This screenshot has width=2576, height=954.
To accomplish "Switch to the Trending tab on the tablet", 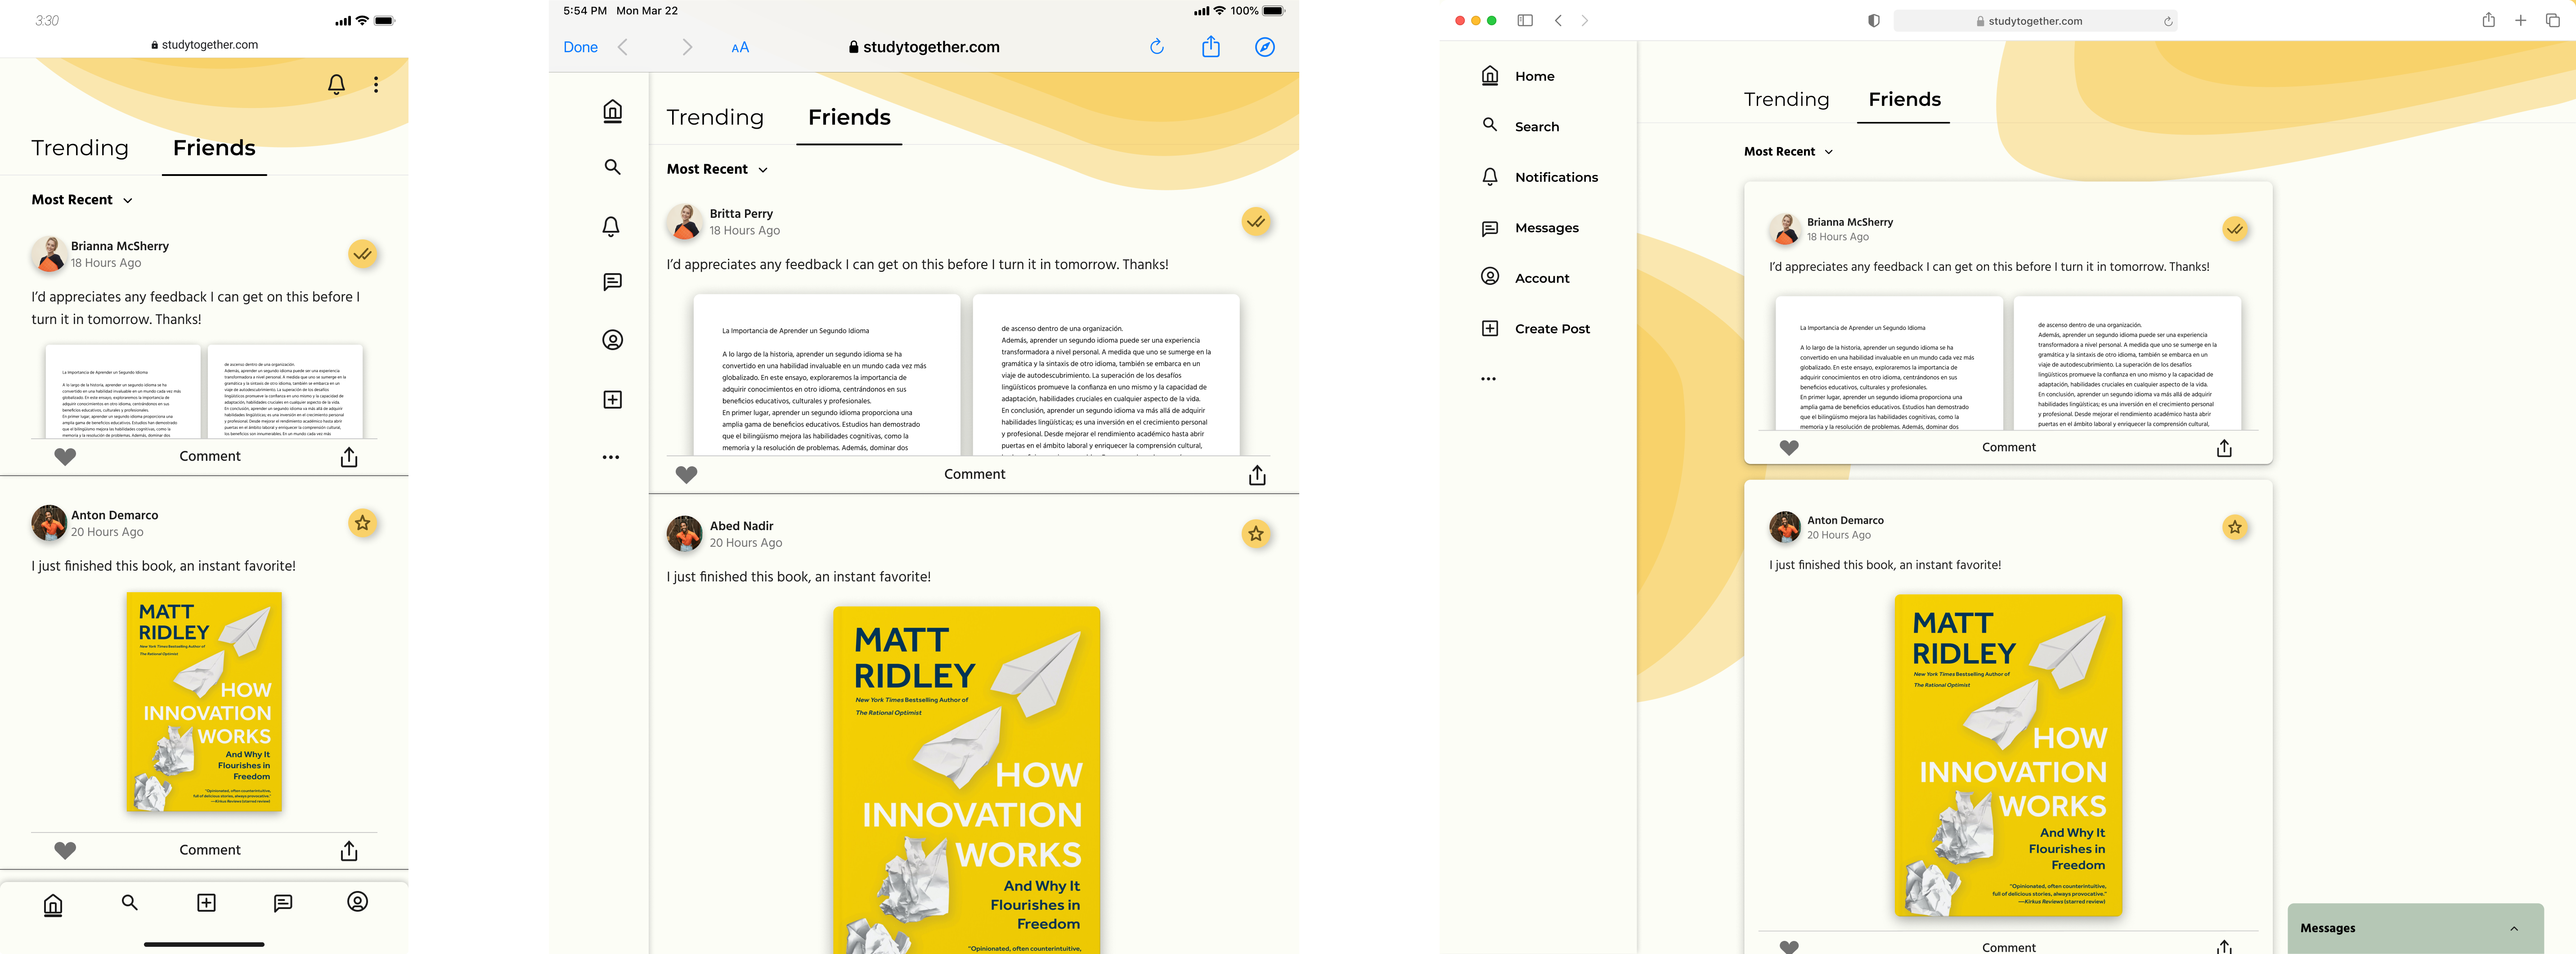I will pyautogui.click(x=715, y=118).
